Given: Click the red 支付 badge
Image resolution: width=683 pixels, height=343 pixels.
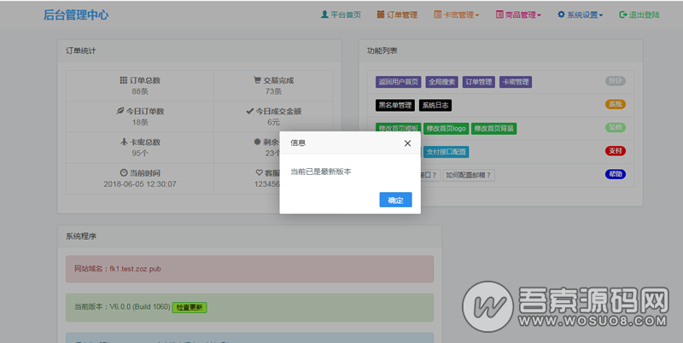Looking at the screenshot, I should click(615, 151).
